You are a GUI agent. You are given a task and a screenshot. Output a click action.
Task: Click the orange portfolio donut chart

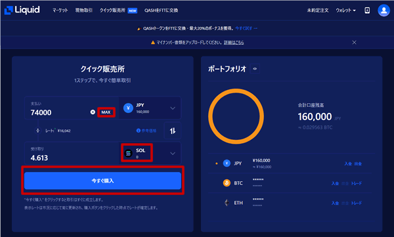click(x=236, y=116)
